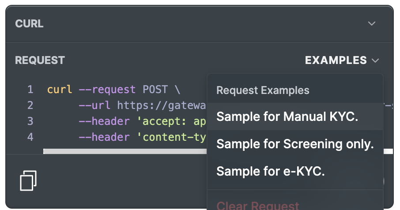
Task: Click the gateway URL in the code
Action: pyautogui.click(x=162, y=105)
